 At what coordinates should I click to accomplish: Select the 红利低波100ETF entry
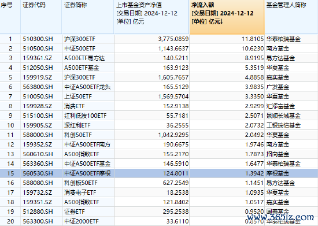pyautogui.click(x=86, y=116)
